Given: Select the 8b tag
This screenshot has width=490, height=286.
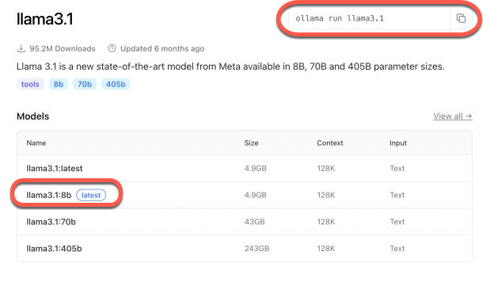Looking at the screenshot, I should coord(59,84).
